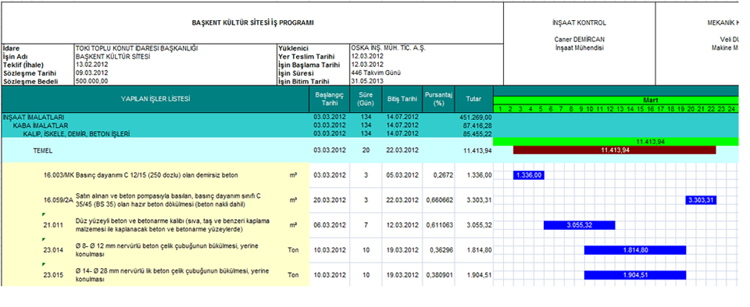Click the Bitiş Tarihi column header

click(x=402, y=99)
